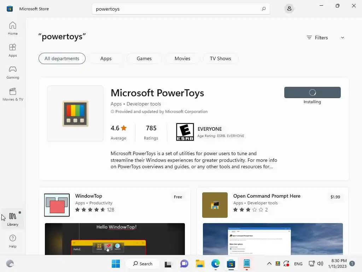Screen dimensions: 362x272
Task: Click the weather widget on taskbar
Action: 10,263
